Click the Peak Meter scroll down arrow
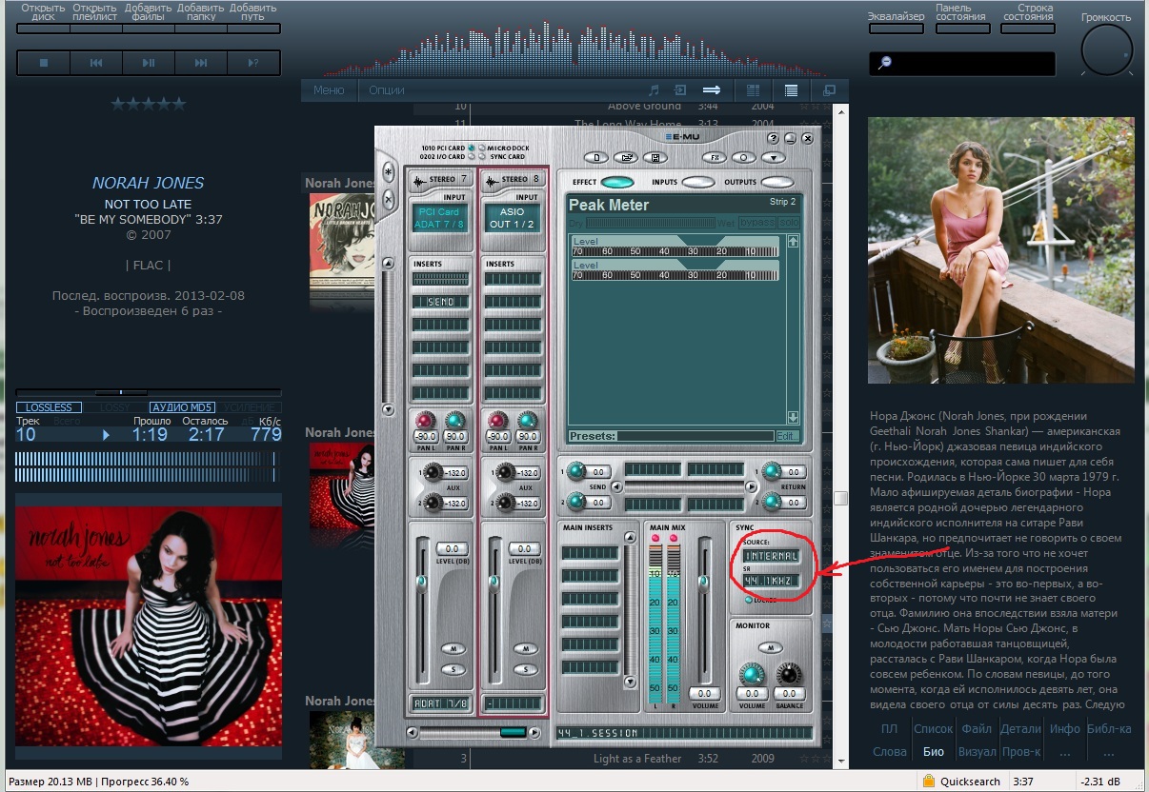The image size is (1149, 792). (792, 418)
